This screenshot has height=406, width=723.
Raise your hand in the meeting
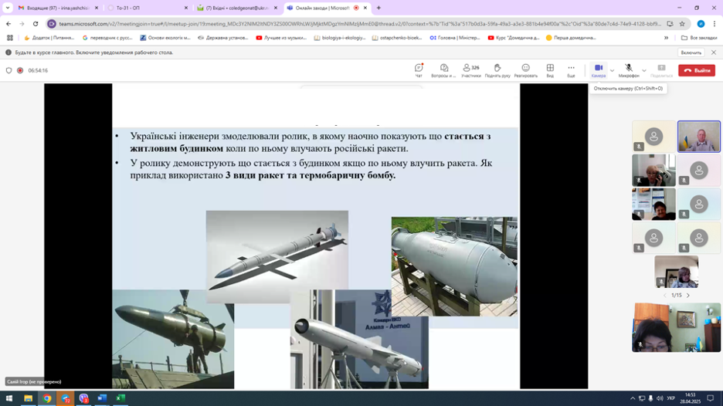point(497,70)
